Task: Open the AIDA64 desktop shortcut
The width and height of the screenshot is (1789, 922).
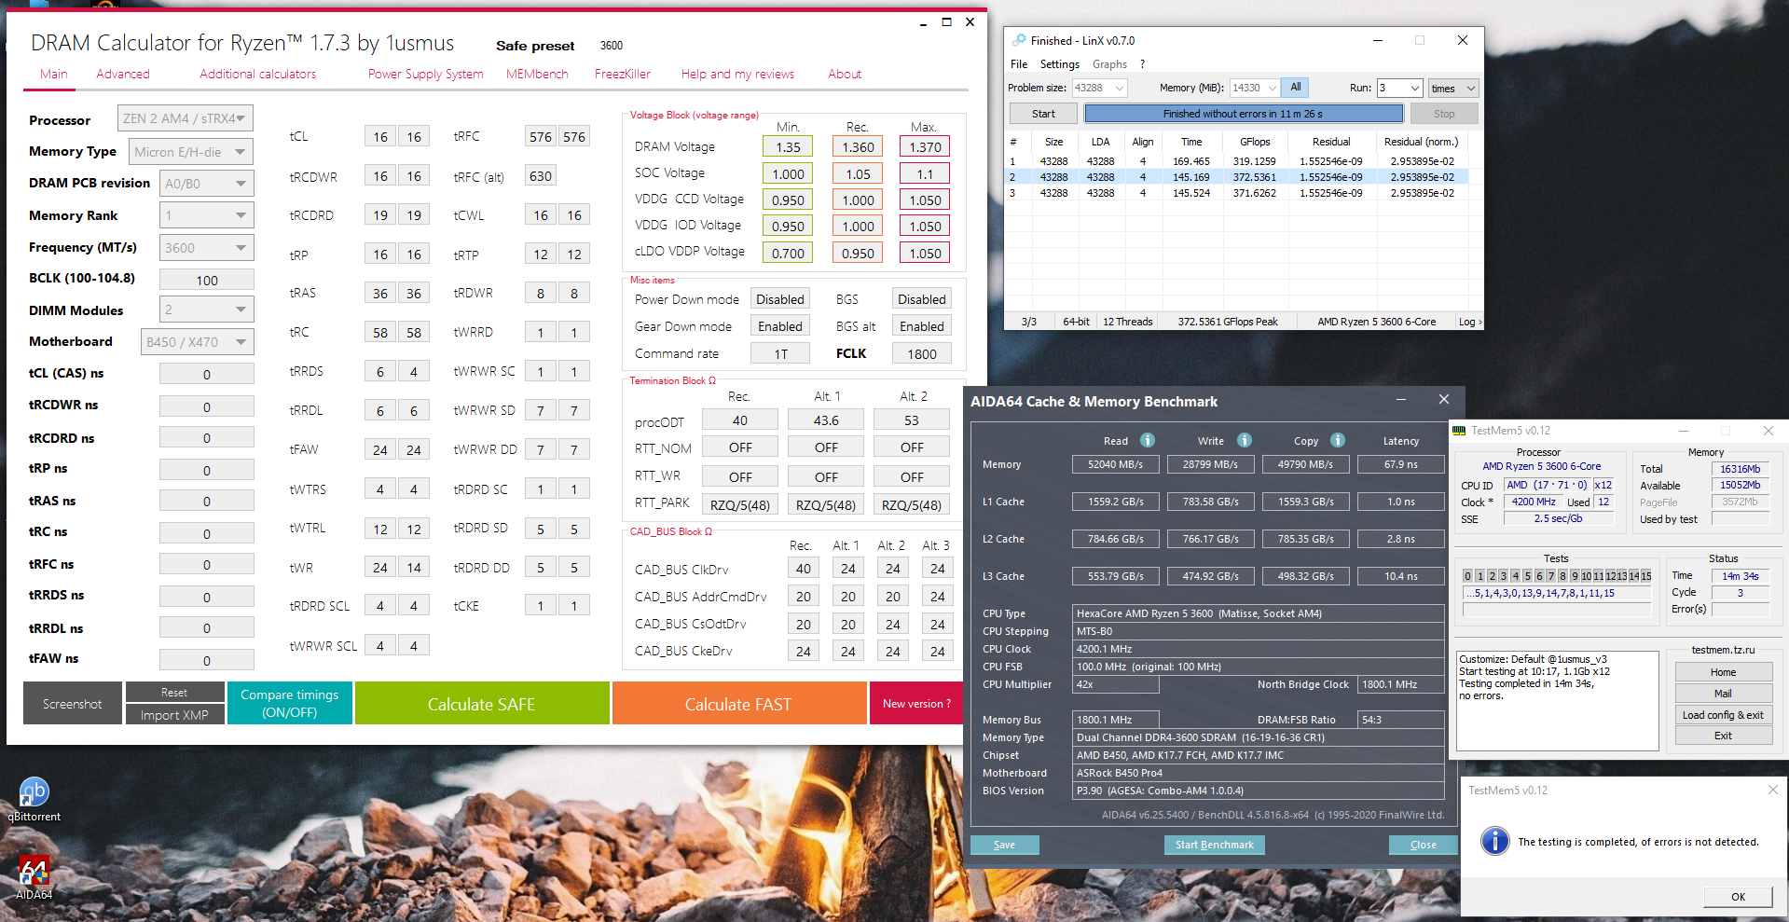Action: (34, 878)
